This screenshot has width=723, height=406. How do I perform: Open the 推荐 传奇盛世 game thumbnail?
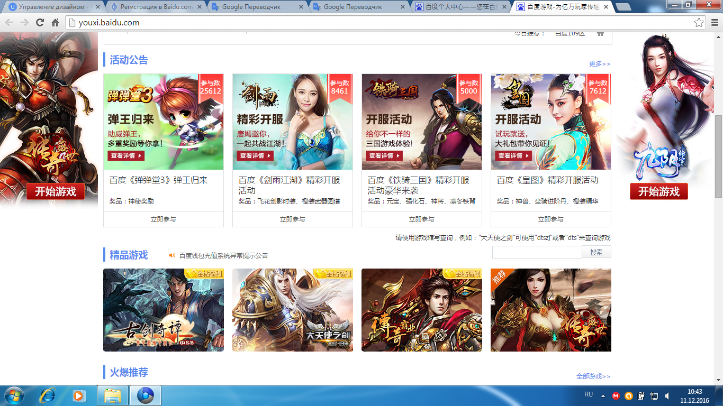(x=551, y=310)
